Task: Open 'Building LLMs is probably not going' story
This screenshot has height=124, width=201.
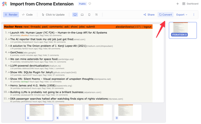Action: (x=47, y=92)
